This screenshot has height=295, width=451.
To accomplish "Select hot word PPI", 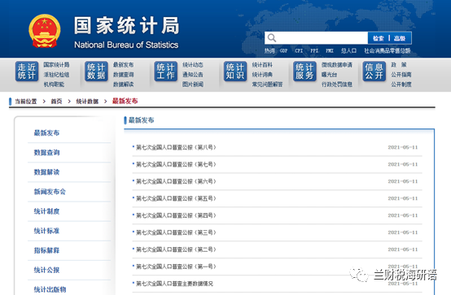I will pos(314,51).
